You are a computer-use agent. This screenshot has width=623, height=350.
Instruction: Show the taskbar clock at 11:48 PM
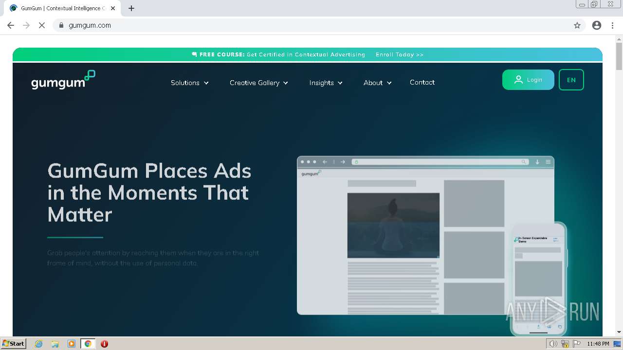pos(598,344)
